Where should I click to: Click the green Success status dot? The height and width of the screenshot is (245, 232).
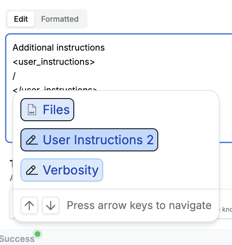(37, 234)
